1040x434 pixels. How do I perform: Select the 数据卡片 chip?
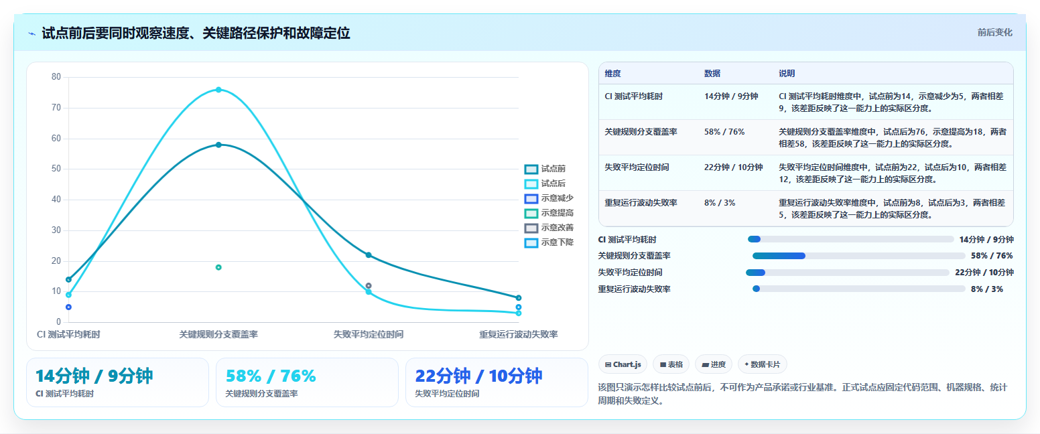point(762,364)
